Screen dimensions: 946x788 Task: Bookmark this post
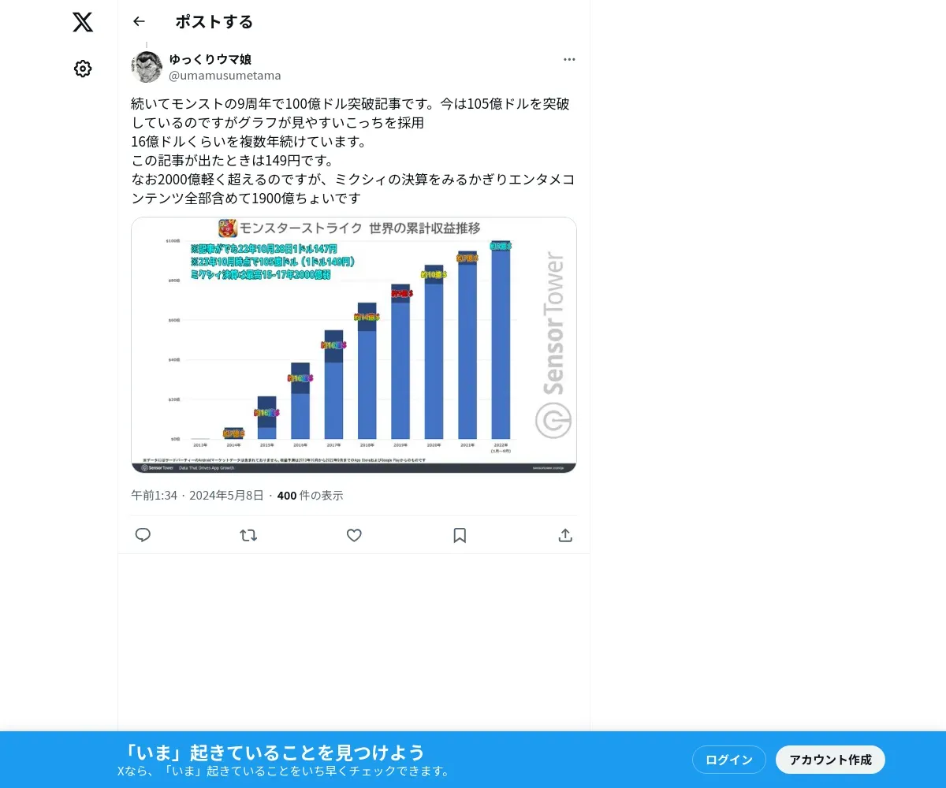(x=460, y=535)
